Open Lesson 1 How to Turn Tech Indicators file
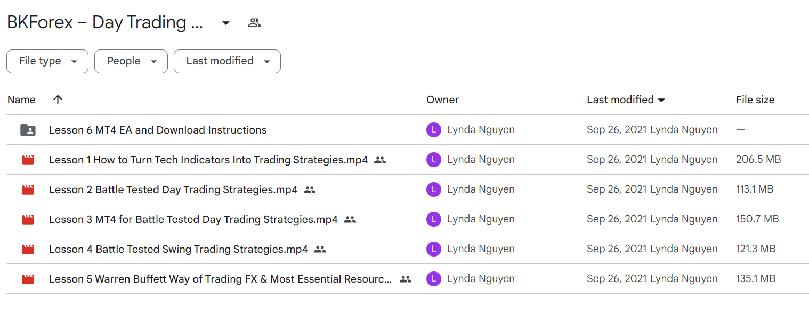The width and height of the screenshot is (809, 322). (x=208, y=160)
